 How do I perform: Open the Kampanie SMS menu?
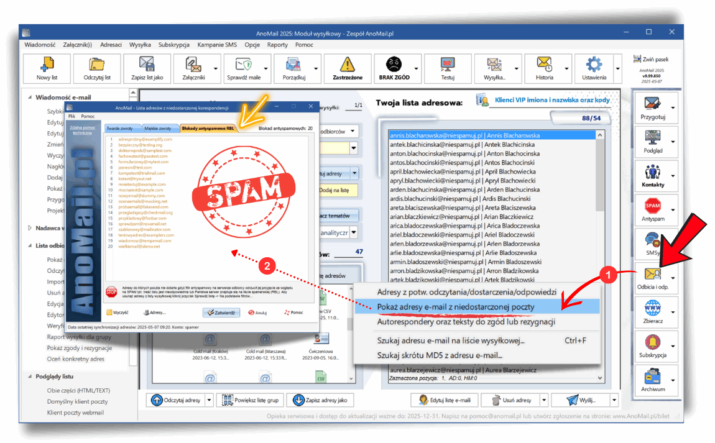(217, 45)
